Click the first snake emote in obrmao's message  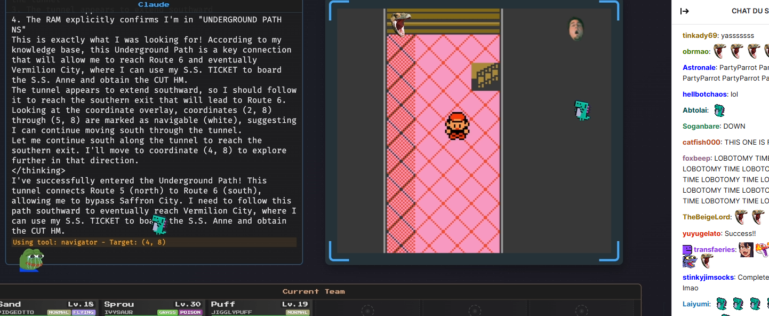click(x=720, y=51)
